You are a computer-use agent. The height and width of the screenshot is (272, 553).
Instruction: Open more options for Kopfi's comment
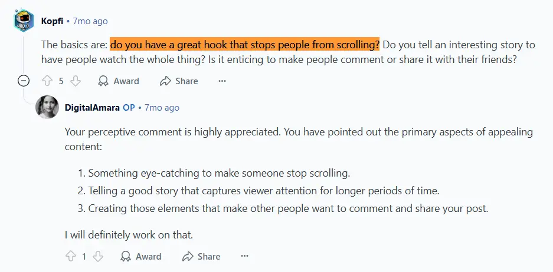click(222, 81)
